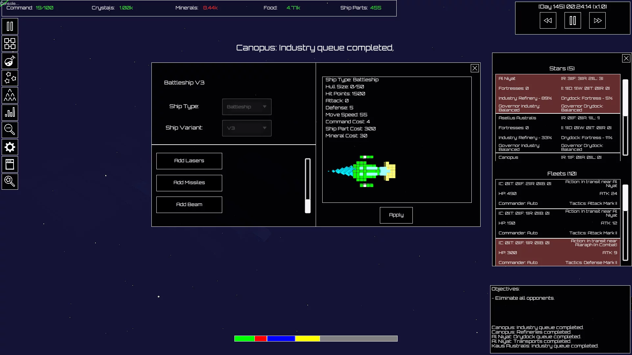
Task: Open the Console label at top-left
Action: [9, 3]
